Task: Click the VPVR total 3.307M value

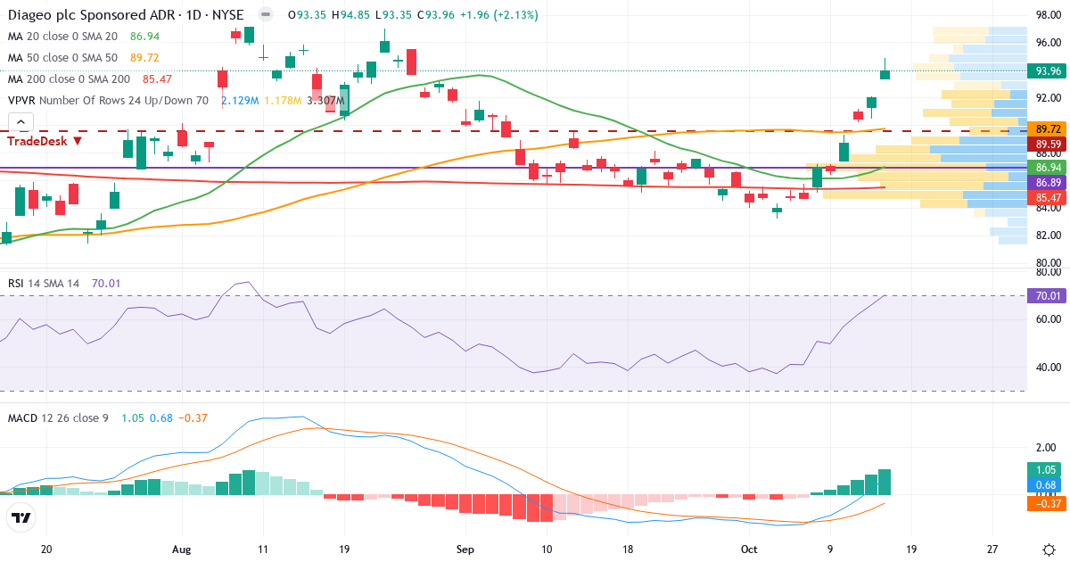Action: (x=325, y=101)
